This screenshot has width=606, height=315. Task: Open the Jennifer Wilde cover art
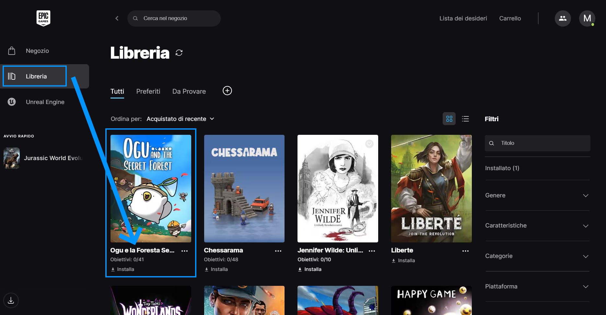338,189
